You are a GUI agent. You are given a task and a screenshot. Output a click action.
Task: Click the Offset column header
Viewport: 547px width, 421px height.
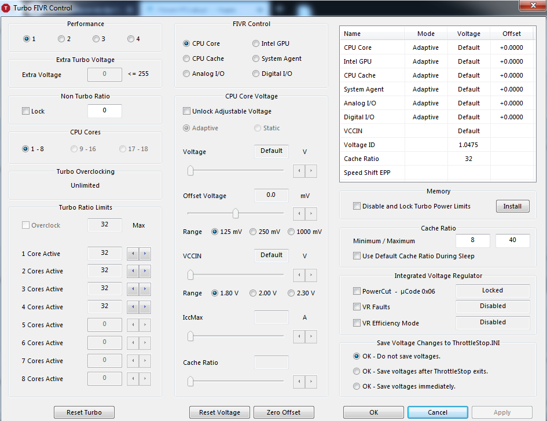pos(512,34)
